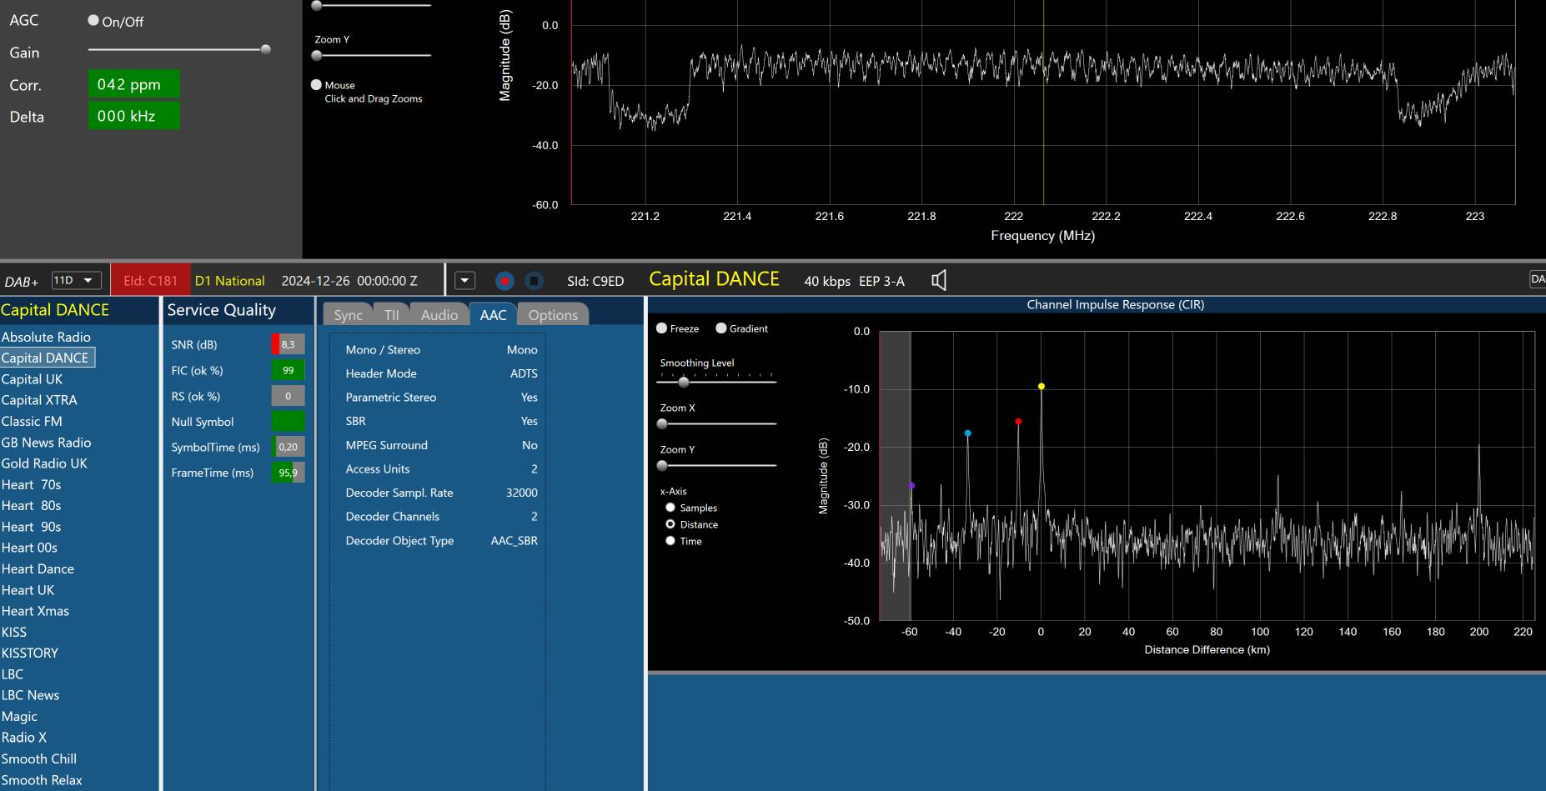Enable Mouse click and drag zooms
The height and width of the screenshot is (791, 1546).
point(316,85)
